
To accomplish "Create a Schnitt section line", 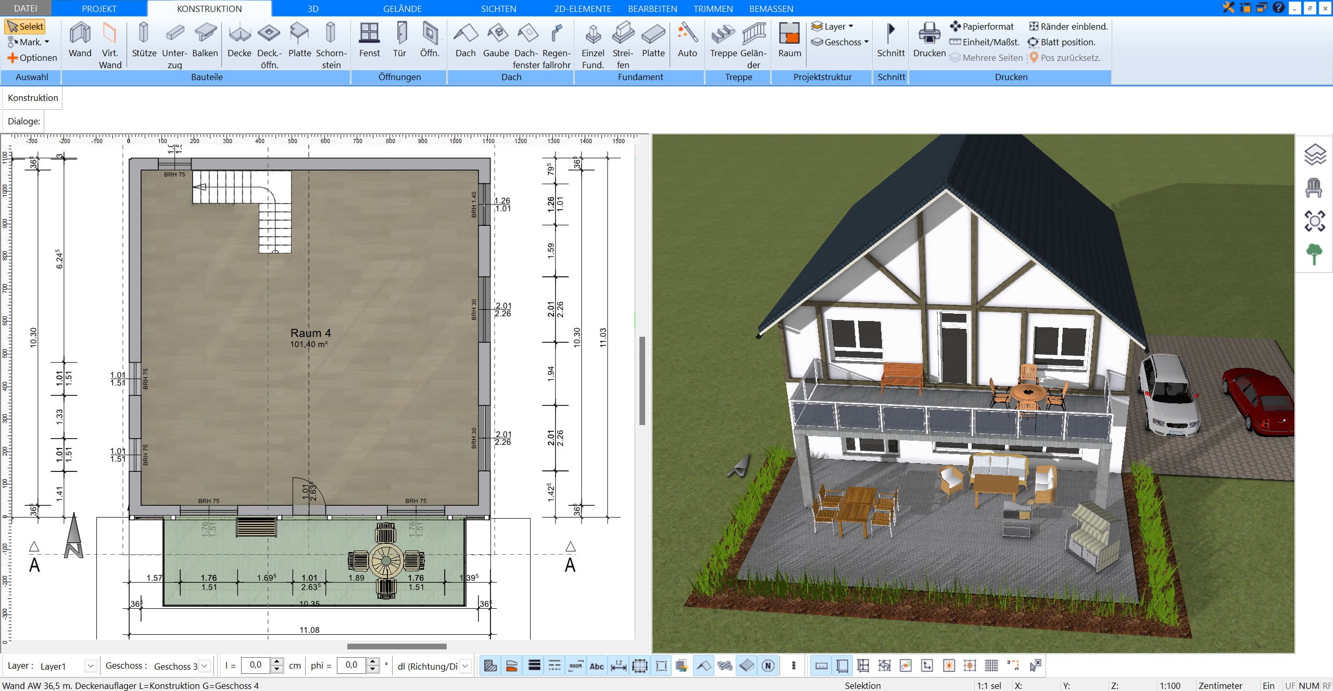I will coord(891,40).
